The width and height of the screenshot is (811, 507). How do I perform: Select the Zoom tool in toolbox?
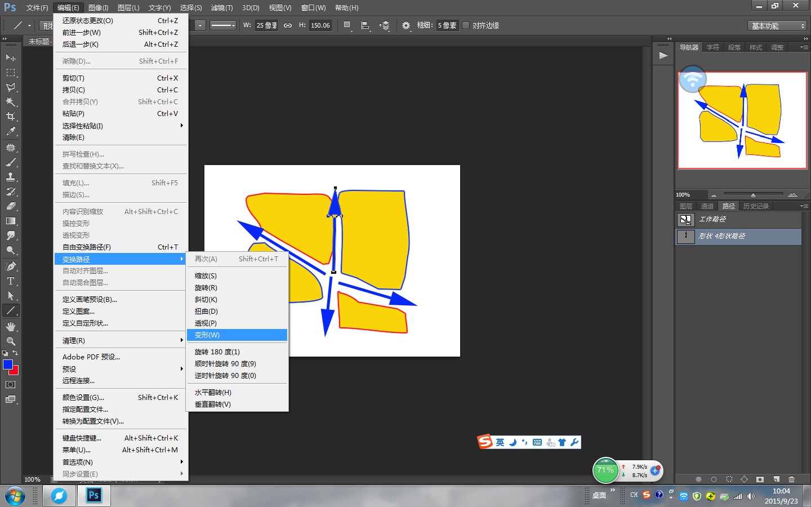11,341
